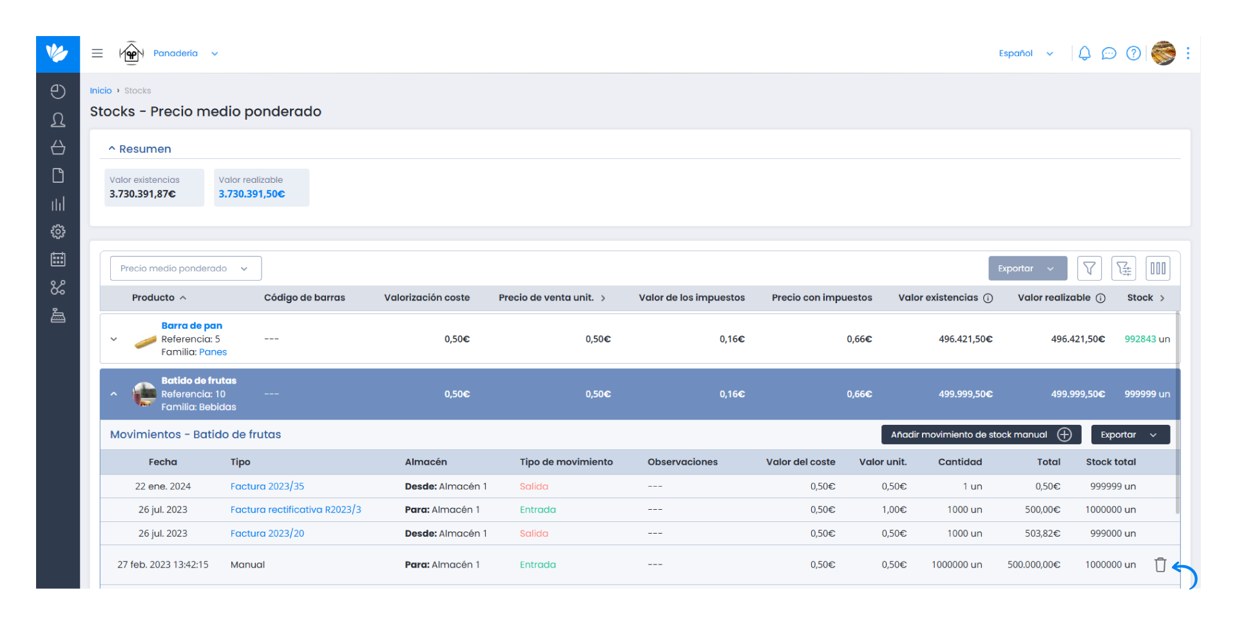Open the notifications bell
Viewport: 1237px width, 625px height.
pos(1084,53)
